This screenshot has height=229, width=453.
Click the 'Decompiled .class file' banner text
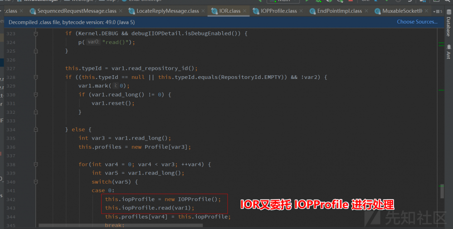pos(72,22)
